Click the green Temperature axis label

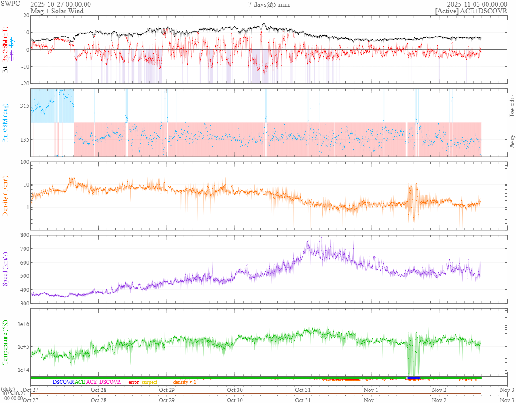(5, 342)
